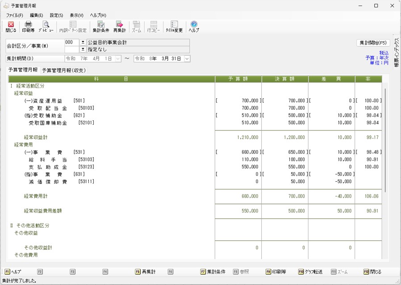Open the ファイル(F) menu
This screenshot has width=401, height=285.
pyautogui.click(x=14, y=16)
